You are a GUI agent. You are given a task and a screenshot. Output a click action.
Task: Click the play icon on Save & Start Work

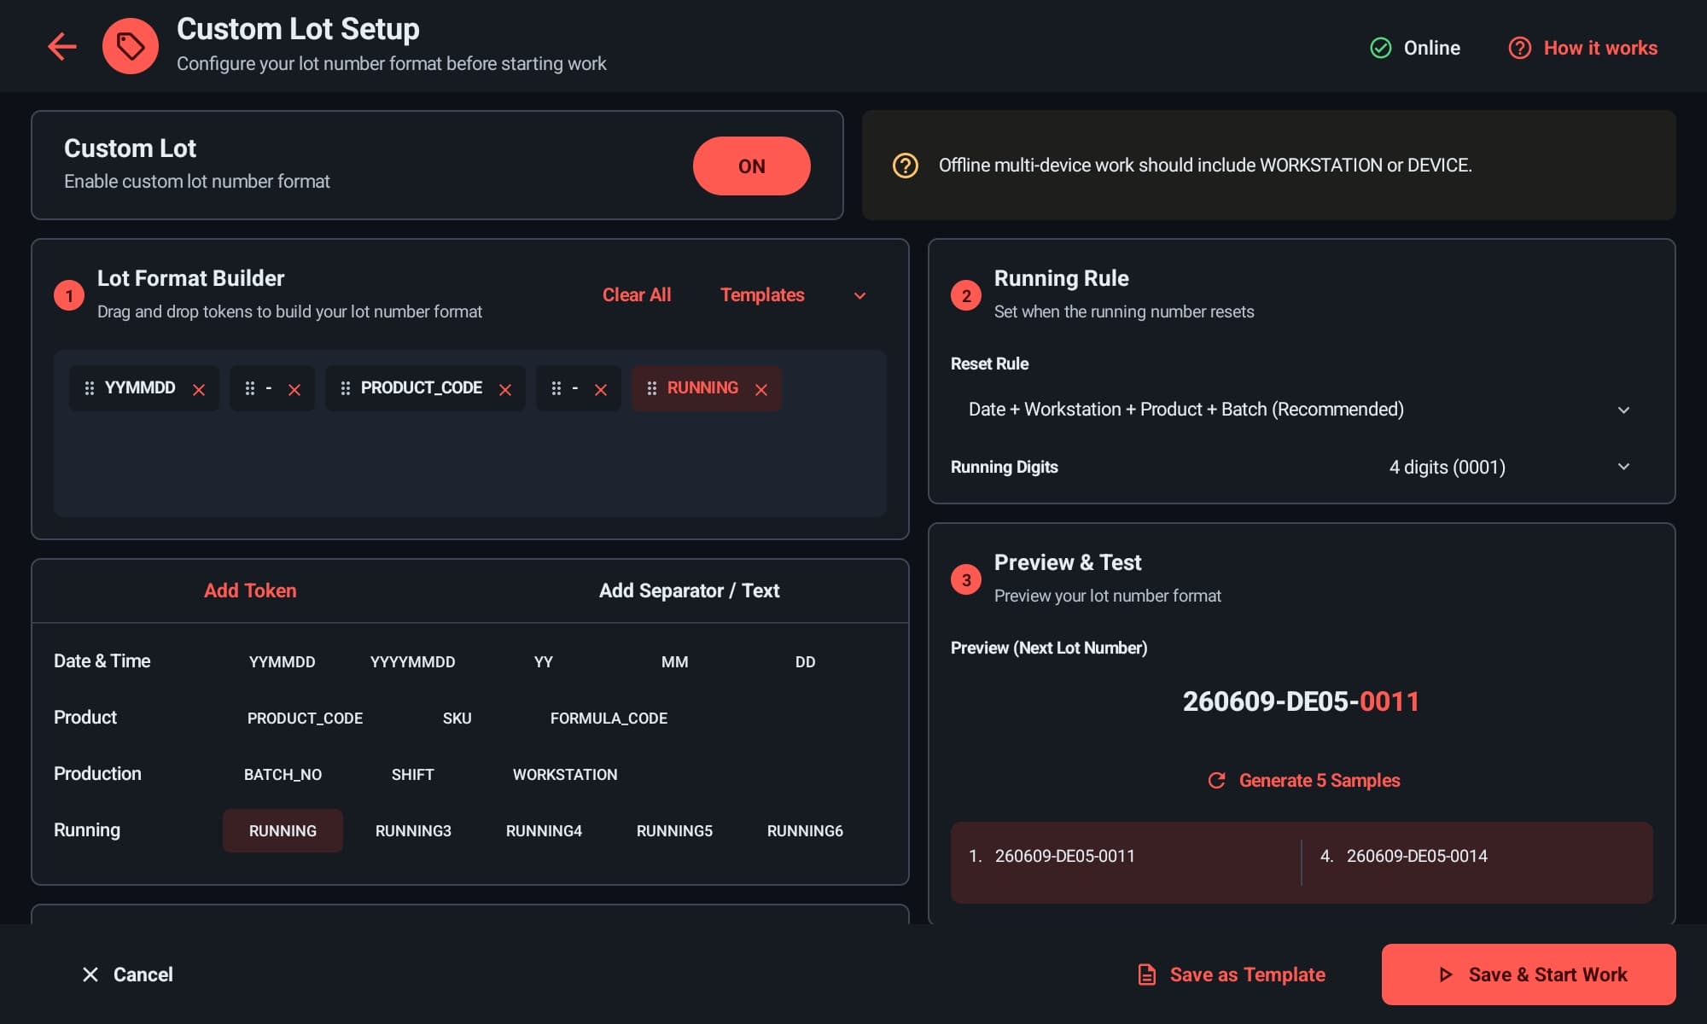tap(1445, 975)
